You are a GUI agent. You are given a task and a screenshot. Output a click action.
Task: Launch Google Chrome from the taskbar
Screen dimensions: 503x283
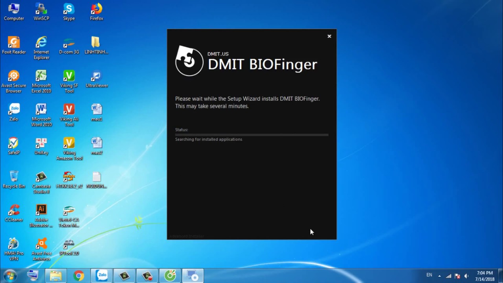click(79, 276)
